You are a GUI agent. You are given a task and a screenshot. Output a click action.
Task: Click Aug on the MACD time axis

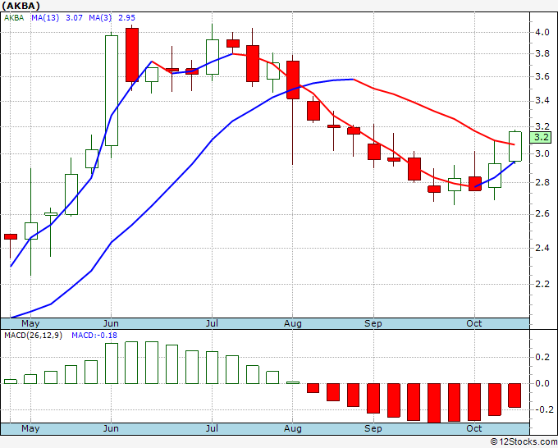[x=292, y=428]
